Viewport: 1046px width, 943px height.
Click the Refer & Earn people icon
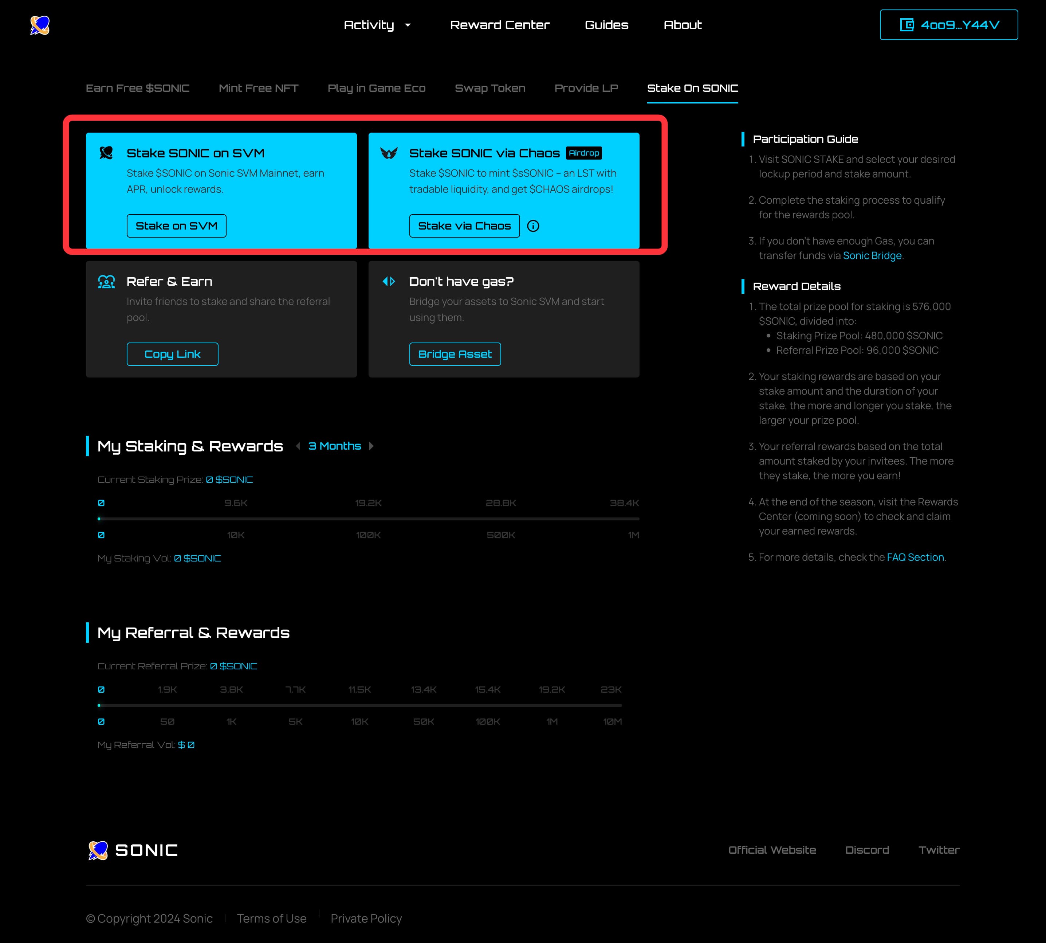pyautogui.click(x=106, y=281)
